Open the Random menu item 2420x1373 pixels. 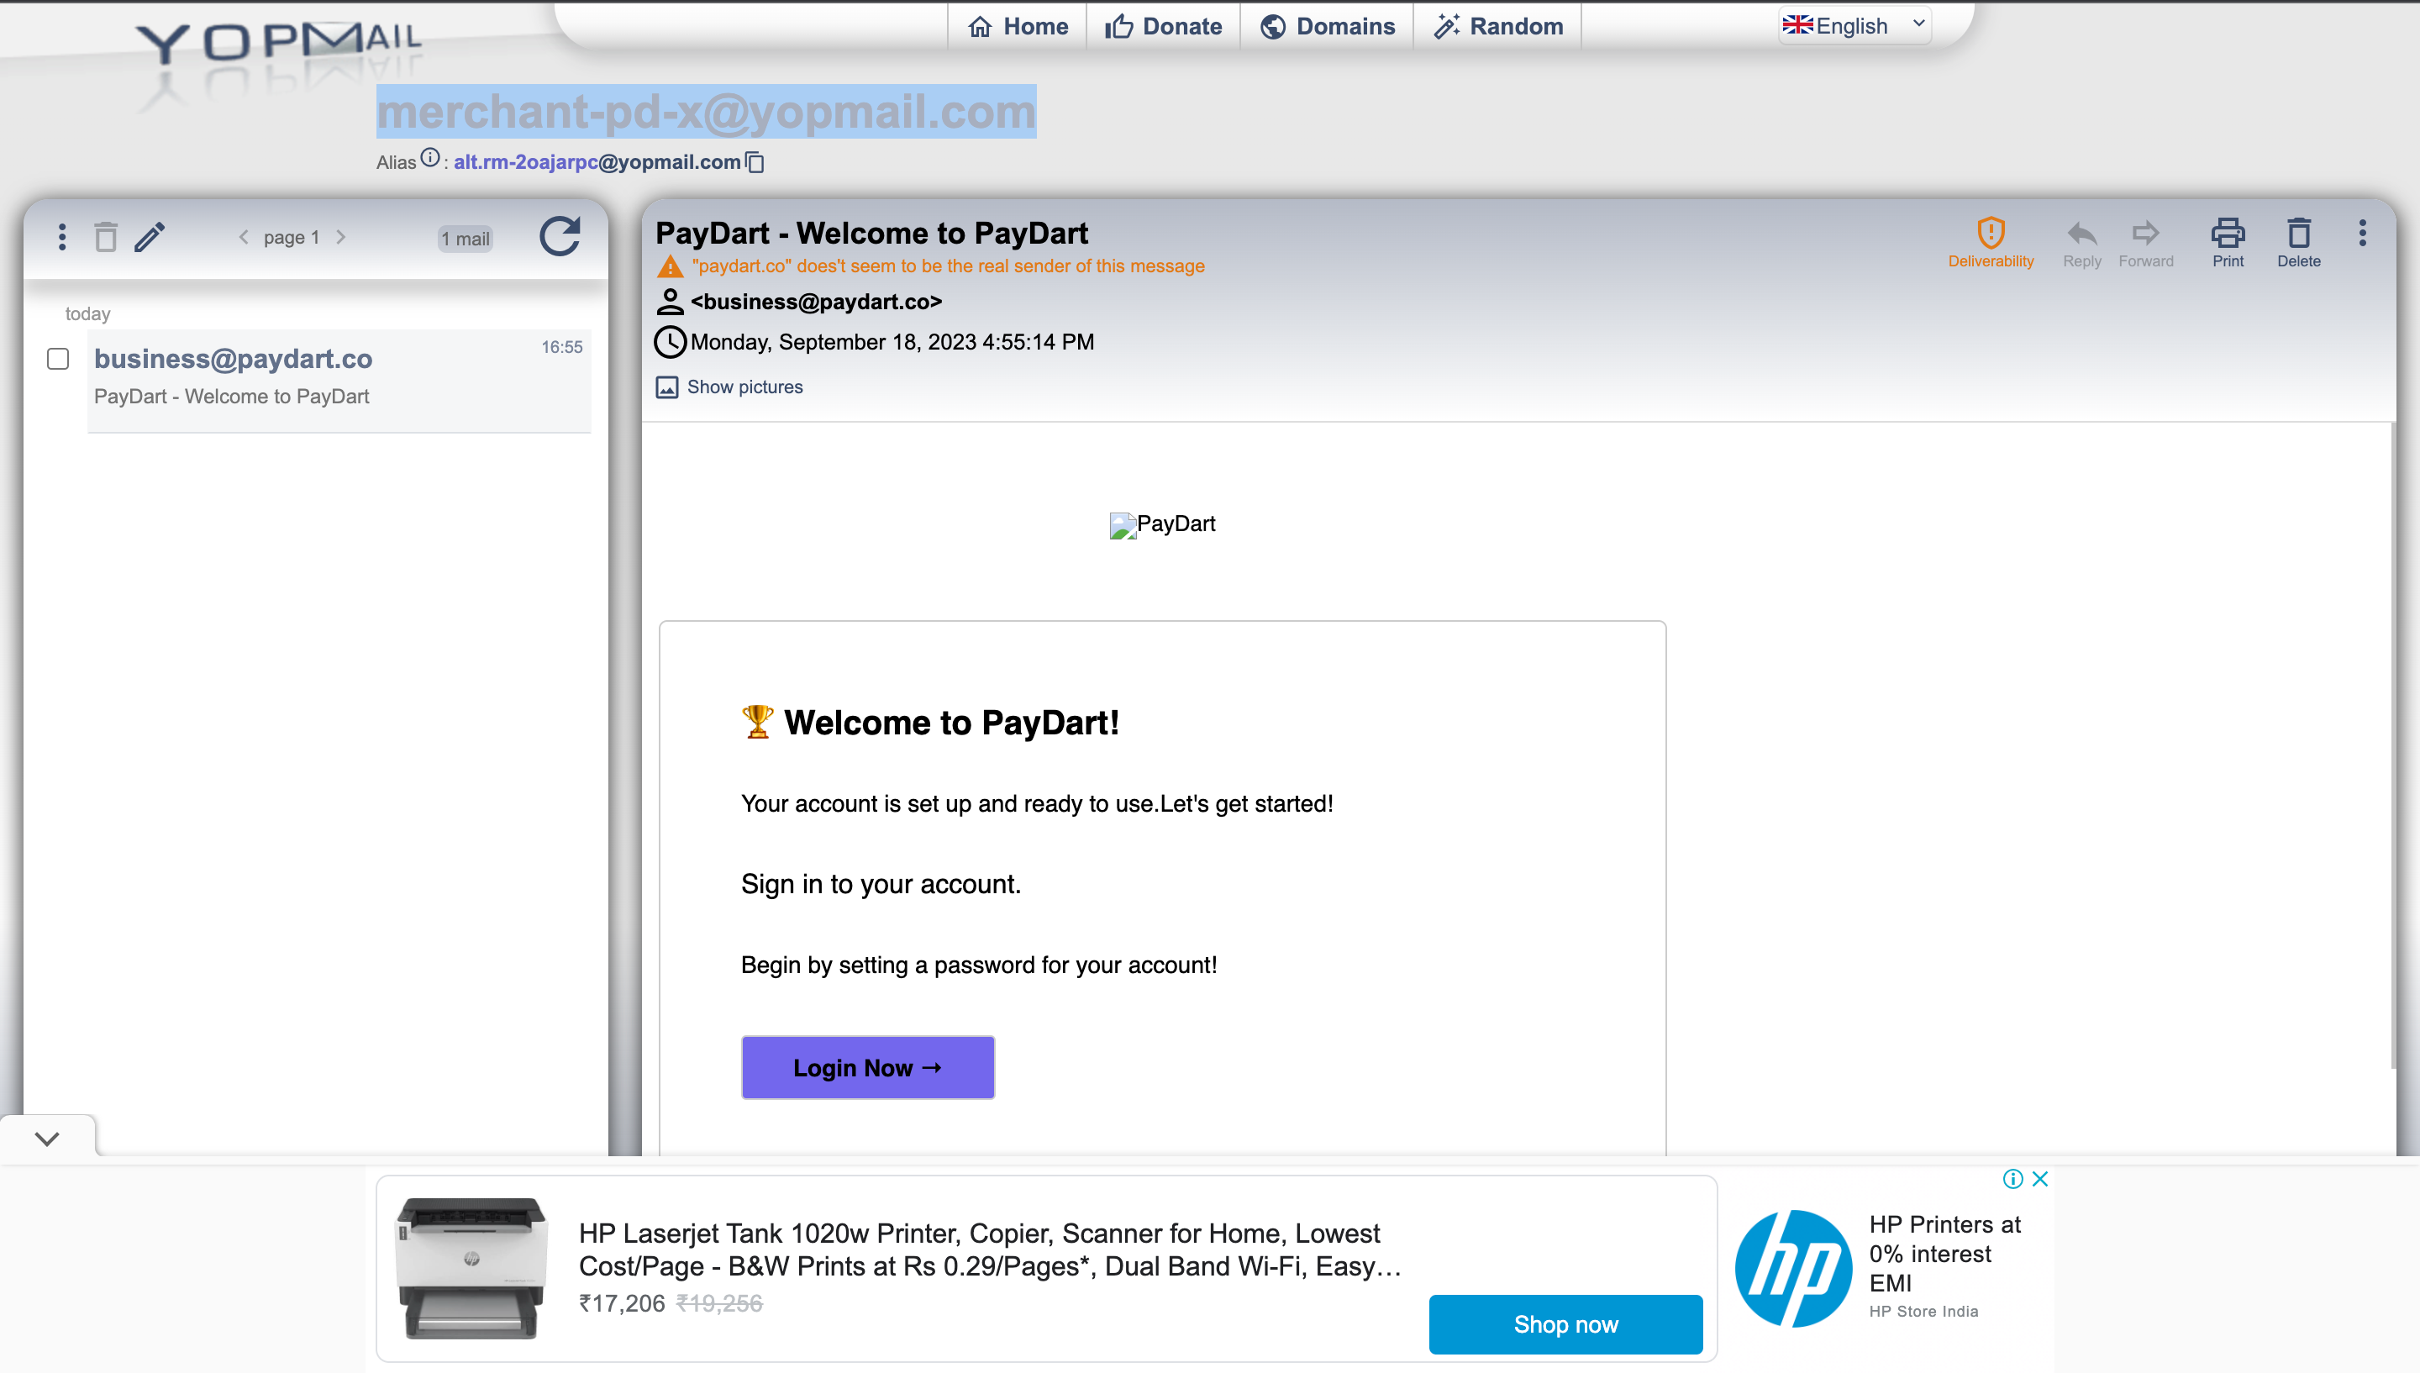click(x=1498, y=26)
